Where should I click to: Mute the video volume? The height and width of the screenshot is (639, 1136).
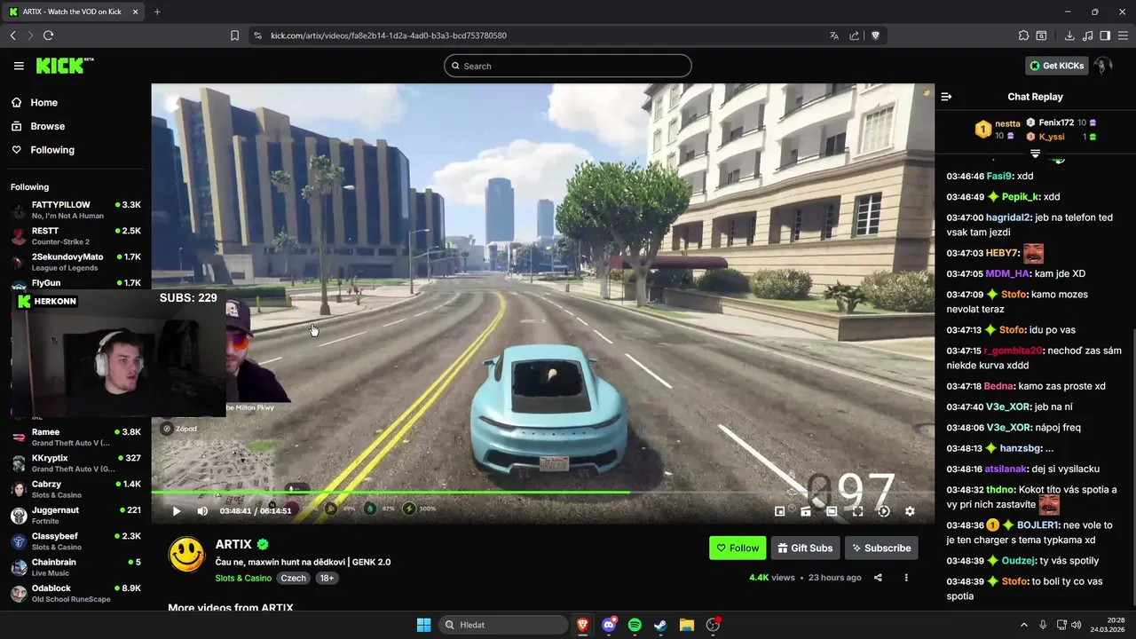pos(202,511)
